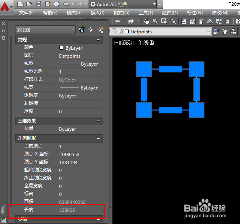Image resolution: width=240 pixels, height=224 pixels.
Task: Click the Layer Previous icon
Action: pyautogui.click(x=224, y=31)
